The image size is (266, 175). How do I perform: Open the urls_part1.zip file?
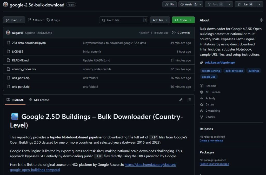click(x=21, y=78)
